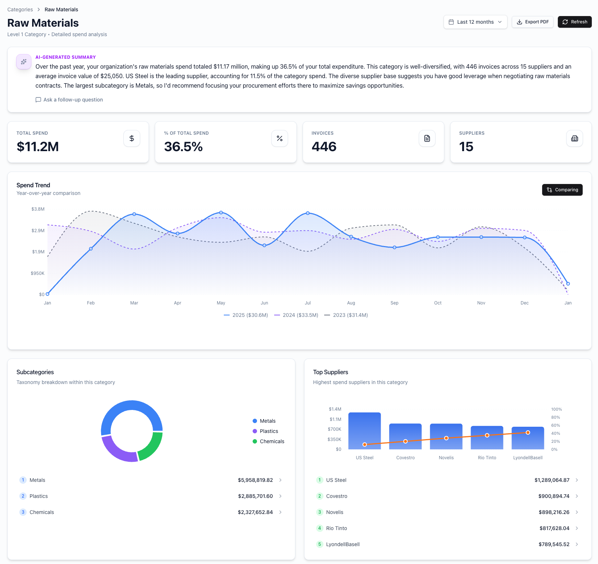Open the Plastics subcategory row
Screen dimensions: 598x564
151,496
